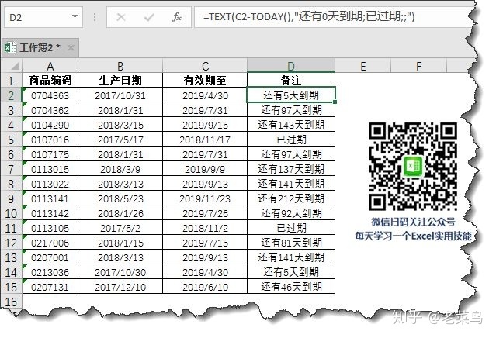Click the 还有137天到期 cell

(291, 169)
